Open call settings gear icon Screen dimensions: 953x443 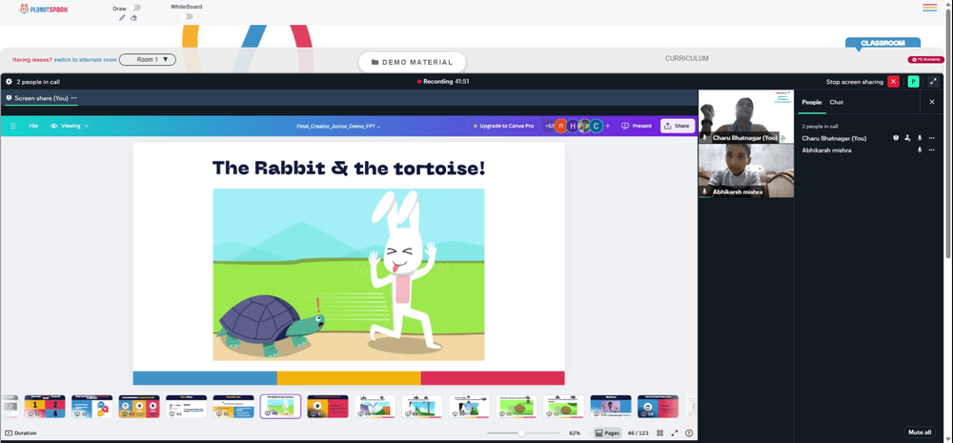tap(10, 81)
